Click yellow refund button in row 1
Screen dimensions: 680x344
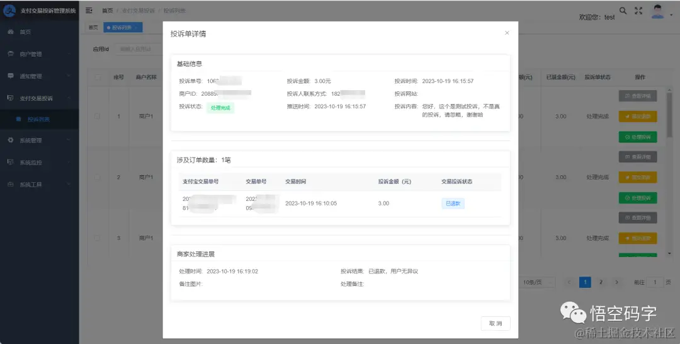click(x=637, y=117)
